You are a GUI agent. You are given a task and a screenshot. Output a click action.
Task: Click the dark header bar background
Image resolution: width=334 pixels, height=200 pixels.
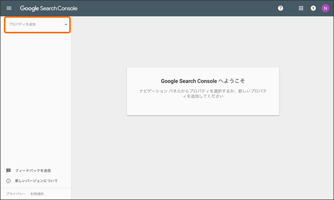[177, 8]
